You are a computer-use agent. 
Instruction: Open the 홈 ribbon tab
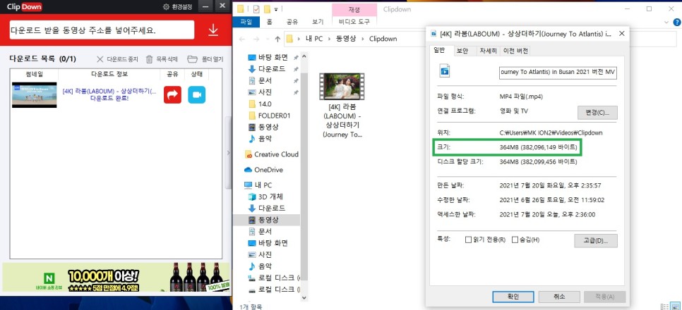tap(270, 22)
